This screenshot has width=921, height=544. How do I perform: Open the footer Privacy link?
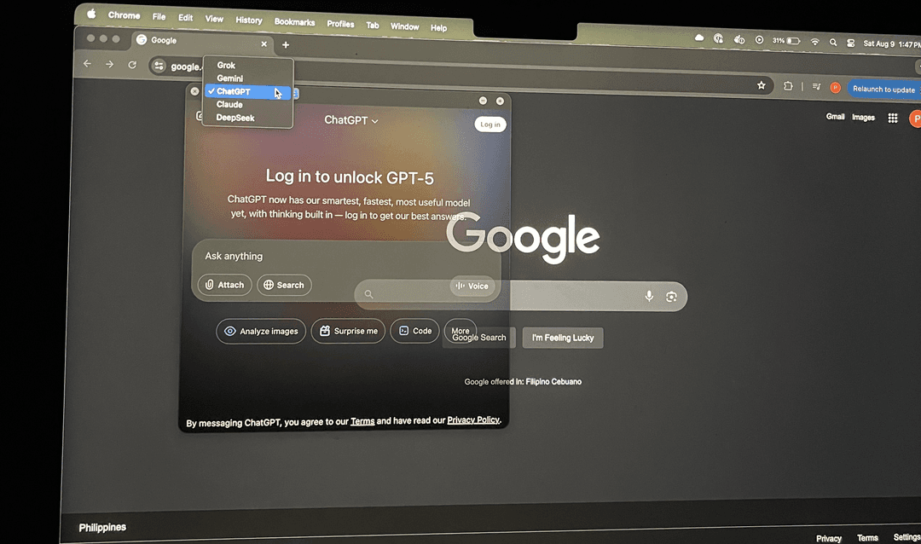tap(829, 538)
